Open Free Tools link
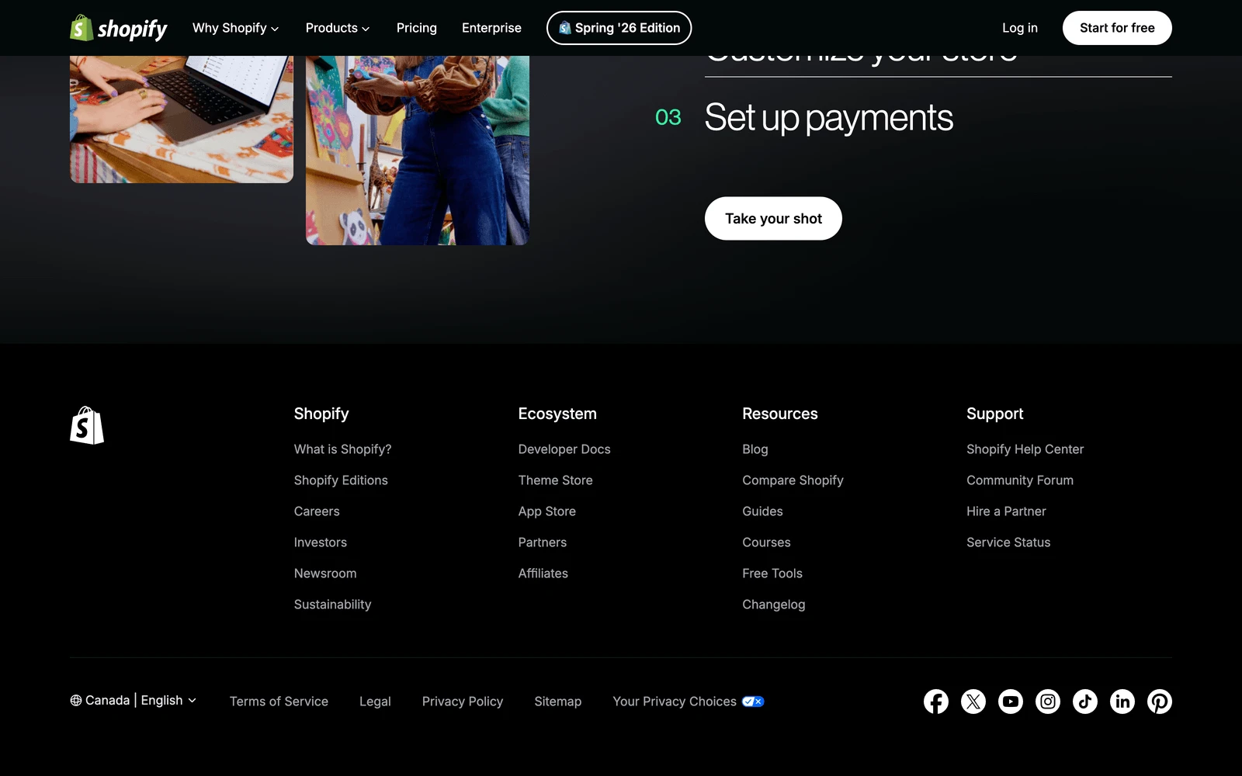This screenshot has height=776, width=1242. 772,573
